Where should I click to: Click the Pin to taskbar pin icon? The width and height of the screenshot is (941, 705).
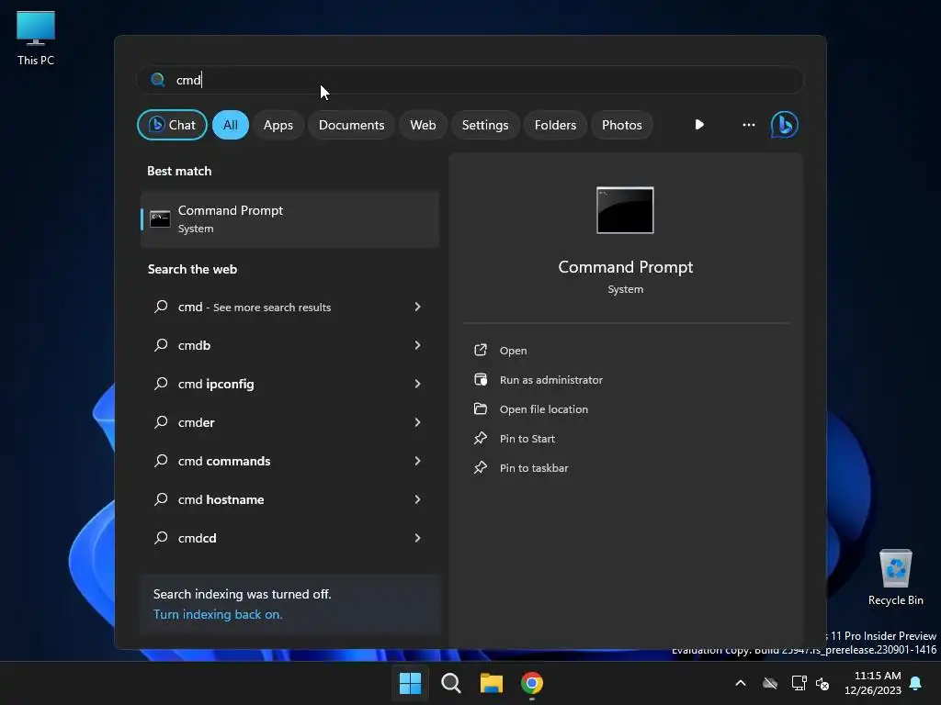[480, 467]
